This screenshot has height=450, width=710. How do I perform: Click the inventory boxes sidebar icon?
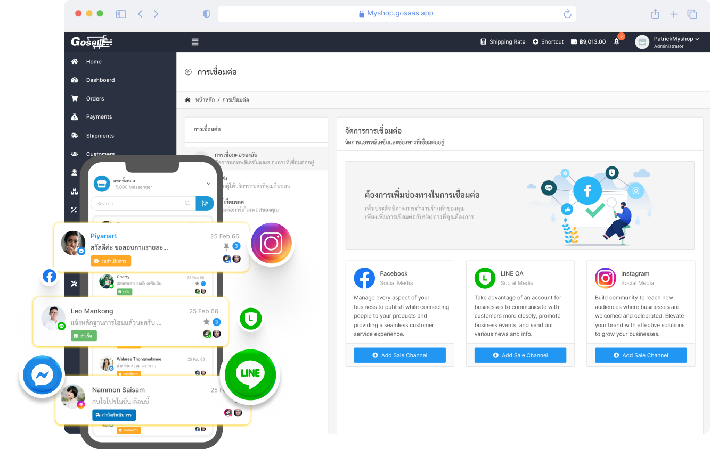click(74, 191)
